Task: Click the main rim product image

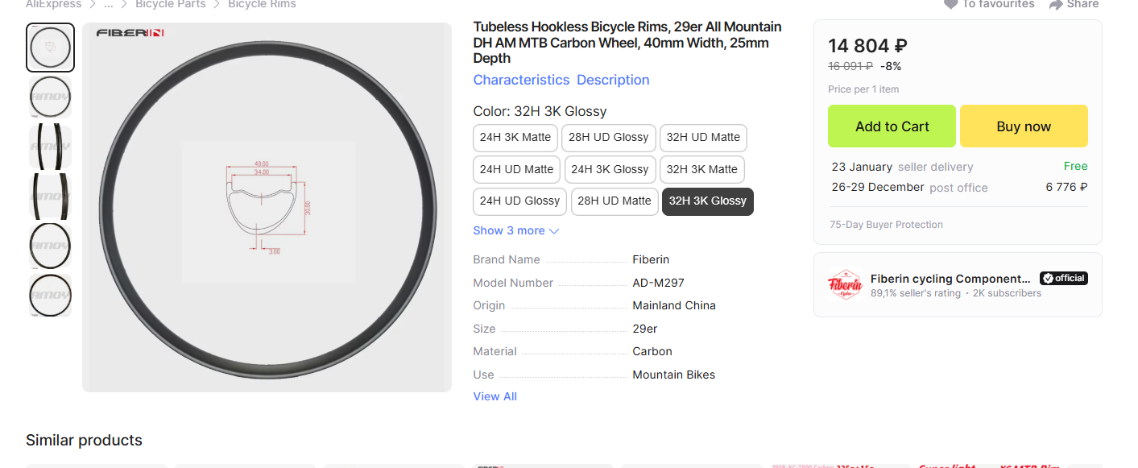Action: pyautogui.click(x=267, y=207)
